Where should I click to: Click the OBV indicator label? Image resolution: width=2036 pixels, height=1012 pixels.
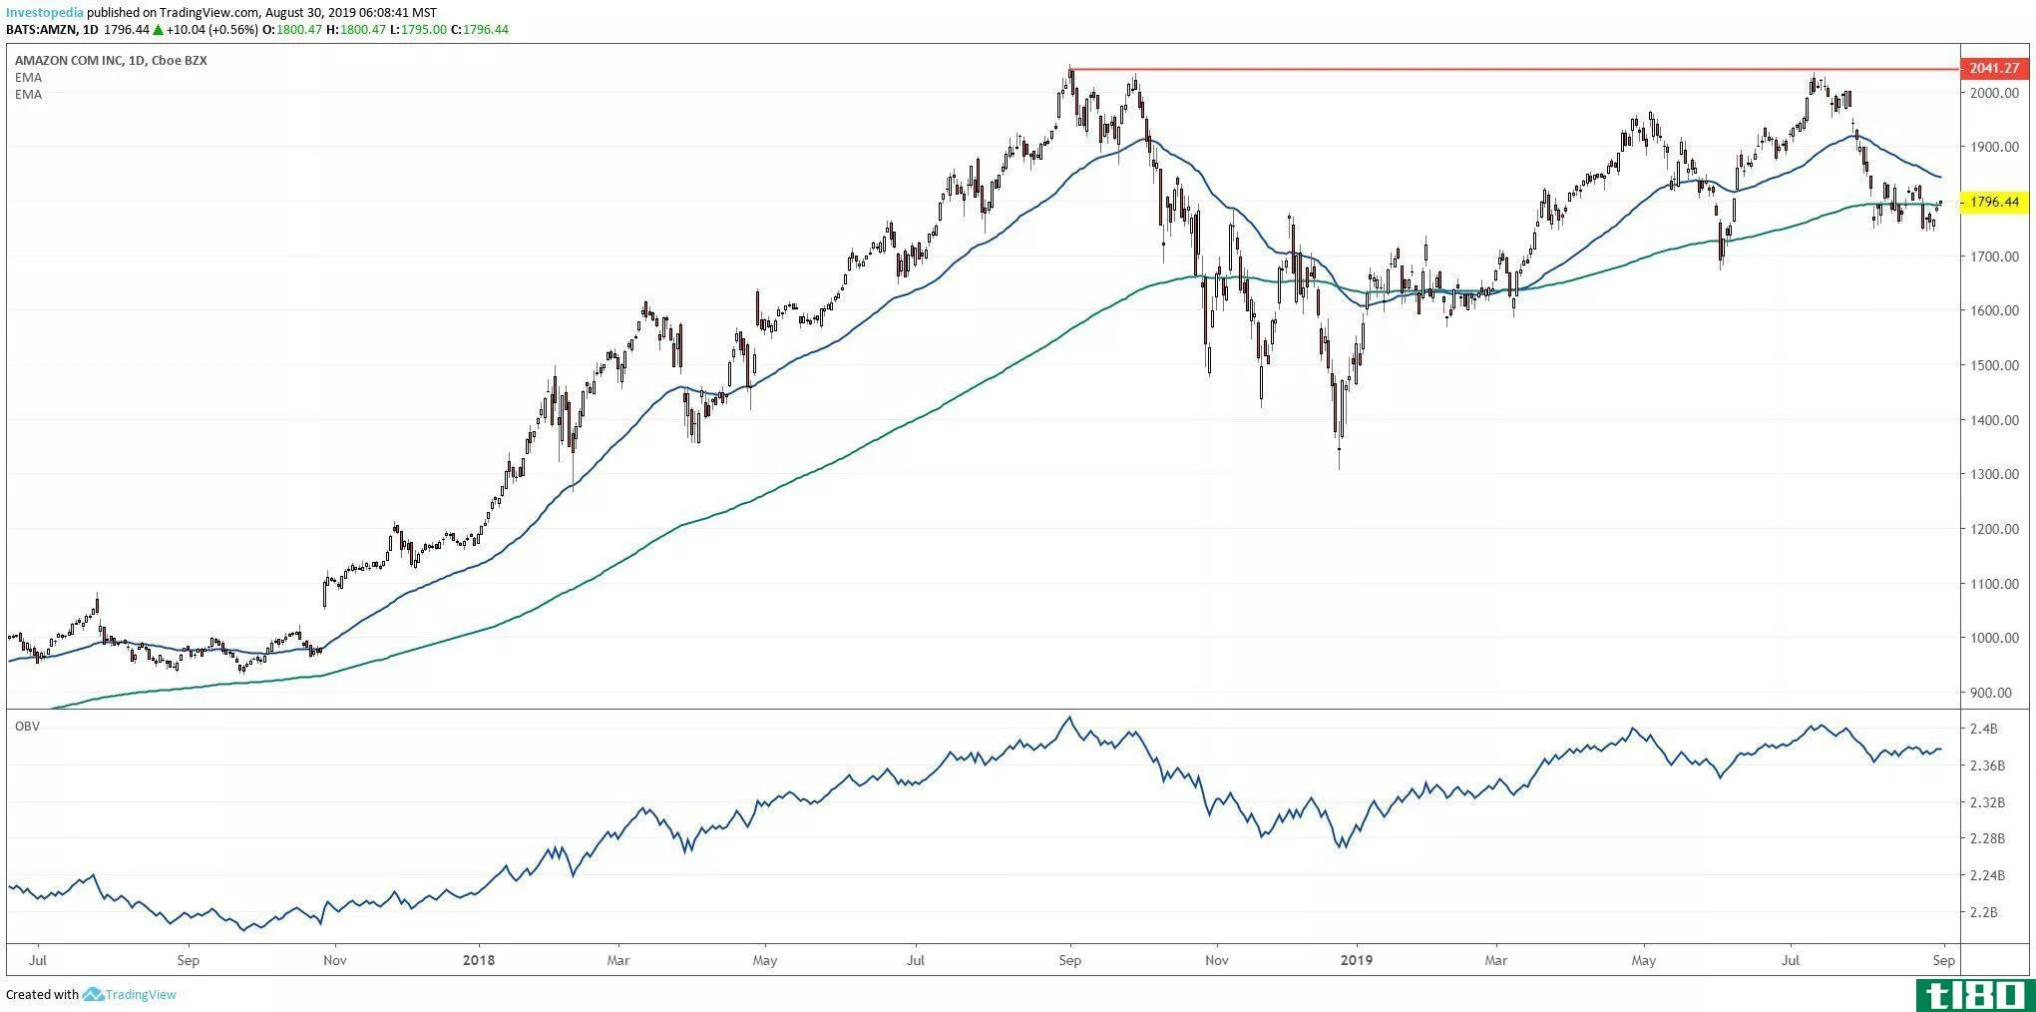coord(27,727)
